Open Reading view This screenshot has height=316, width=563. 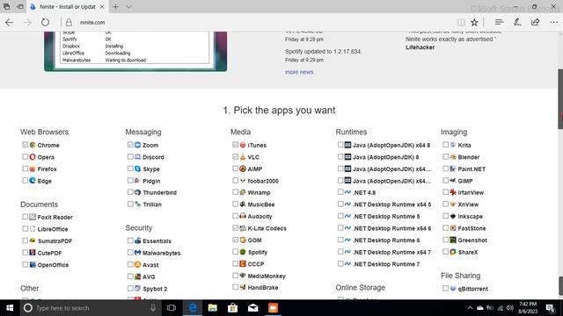point(461,22)
